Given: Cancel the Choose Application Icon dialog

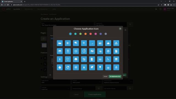Looking at the screenshot, I should click(x=105, y=76).
